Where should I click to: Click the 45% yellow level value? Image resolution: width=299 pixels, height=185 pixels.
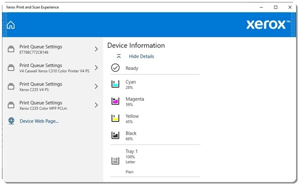tap(129, 122)
